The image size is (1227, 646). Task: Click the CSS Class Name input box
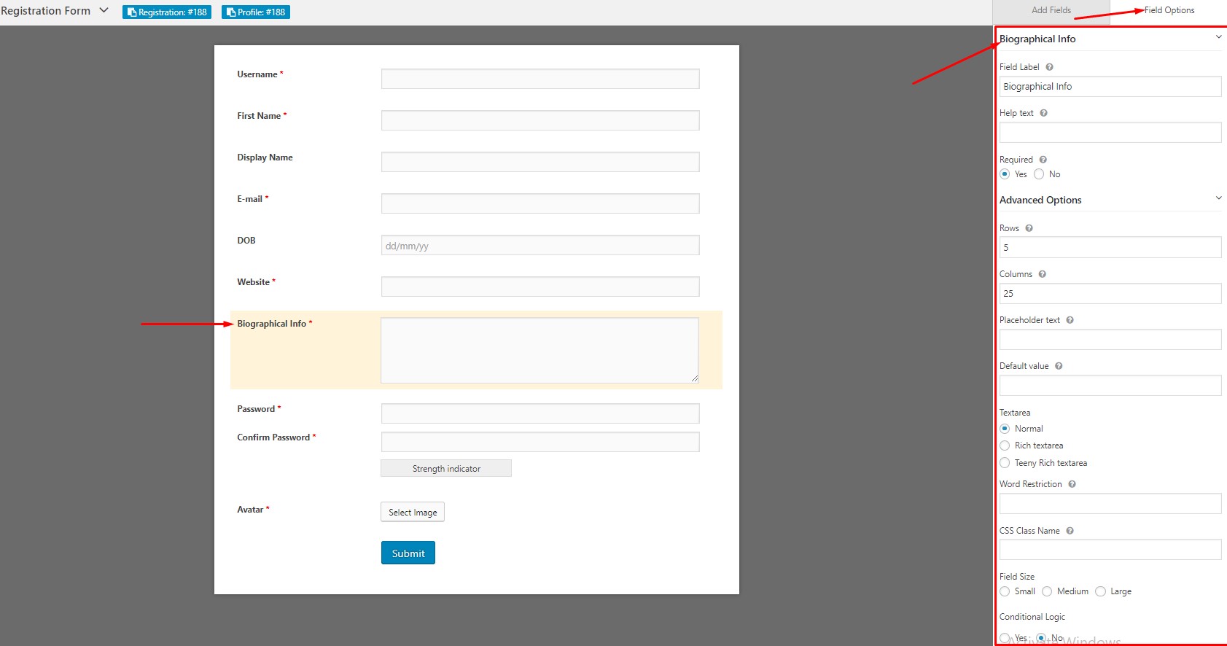tap(1110, 549)
